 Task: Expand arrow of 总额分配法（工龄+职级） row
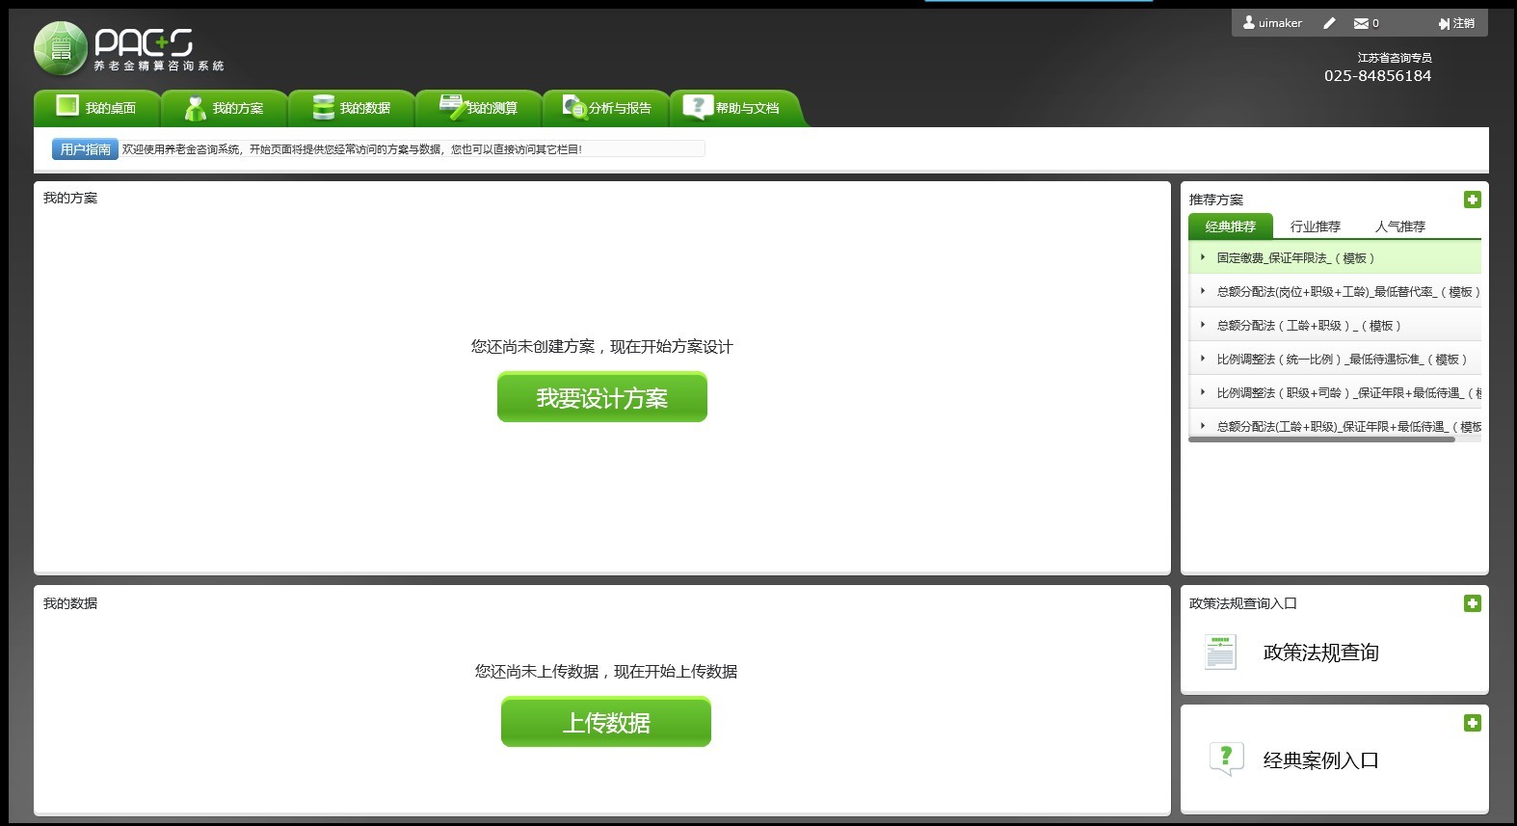tap(1203, 325)
